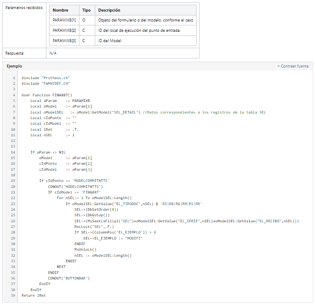
Task: Click the NEXT statement line
Action: 61,267
